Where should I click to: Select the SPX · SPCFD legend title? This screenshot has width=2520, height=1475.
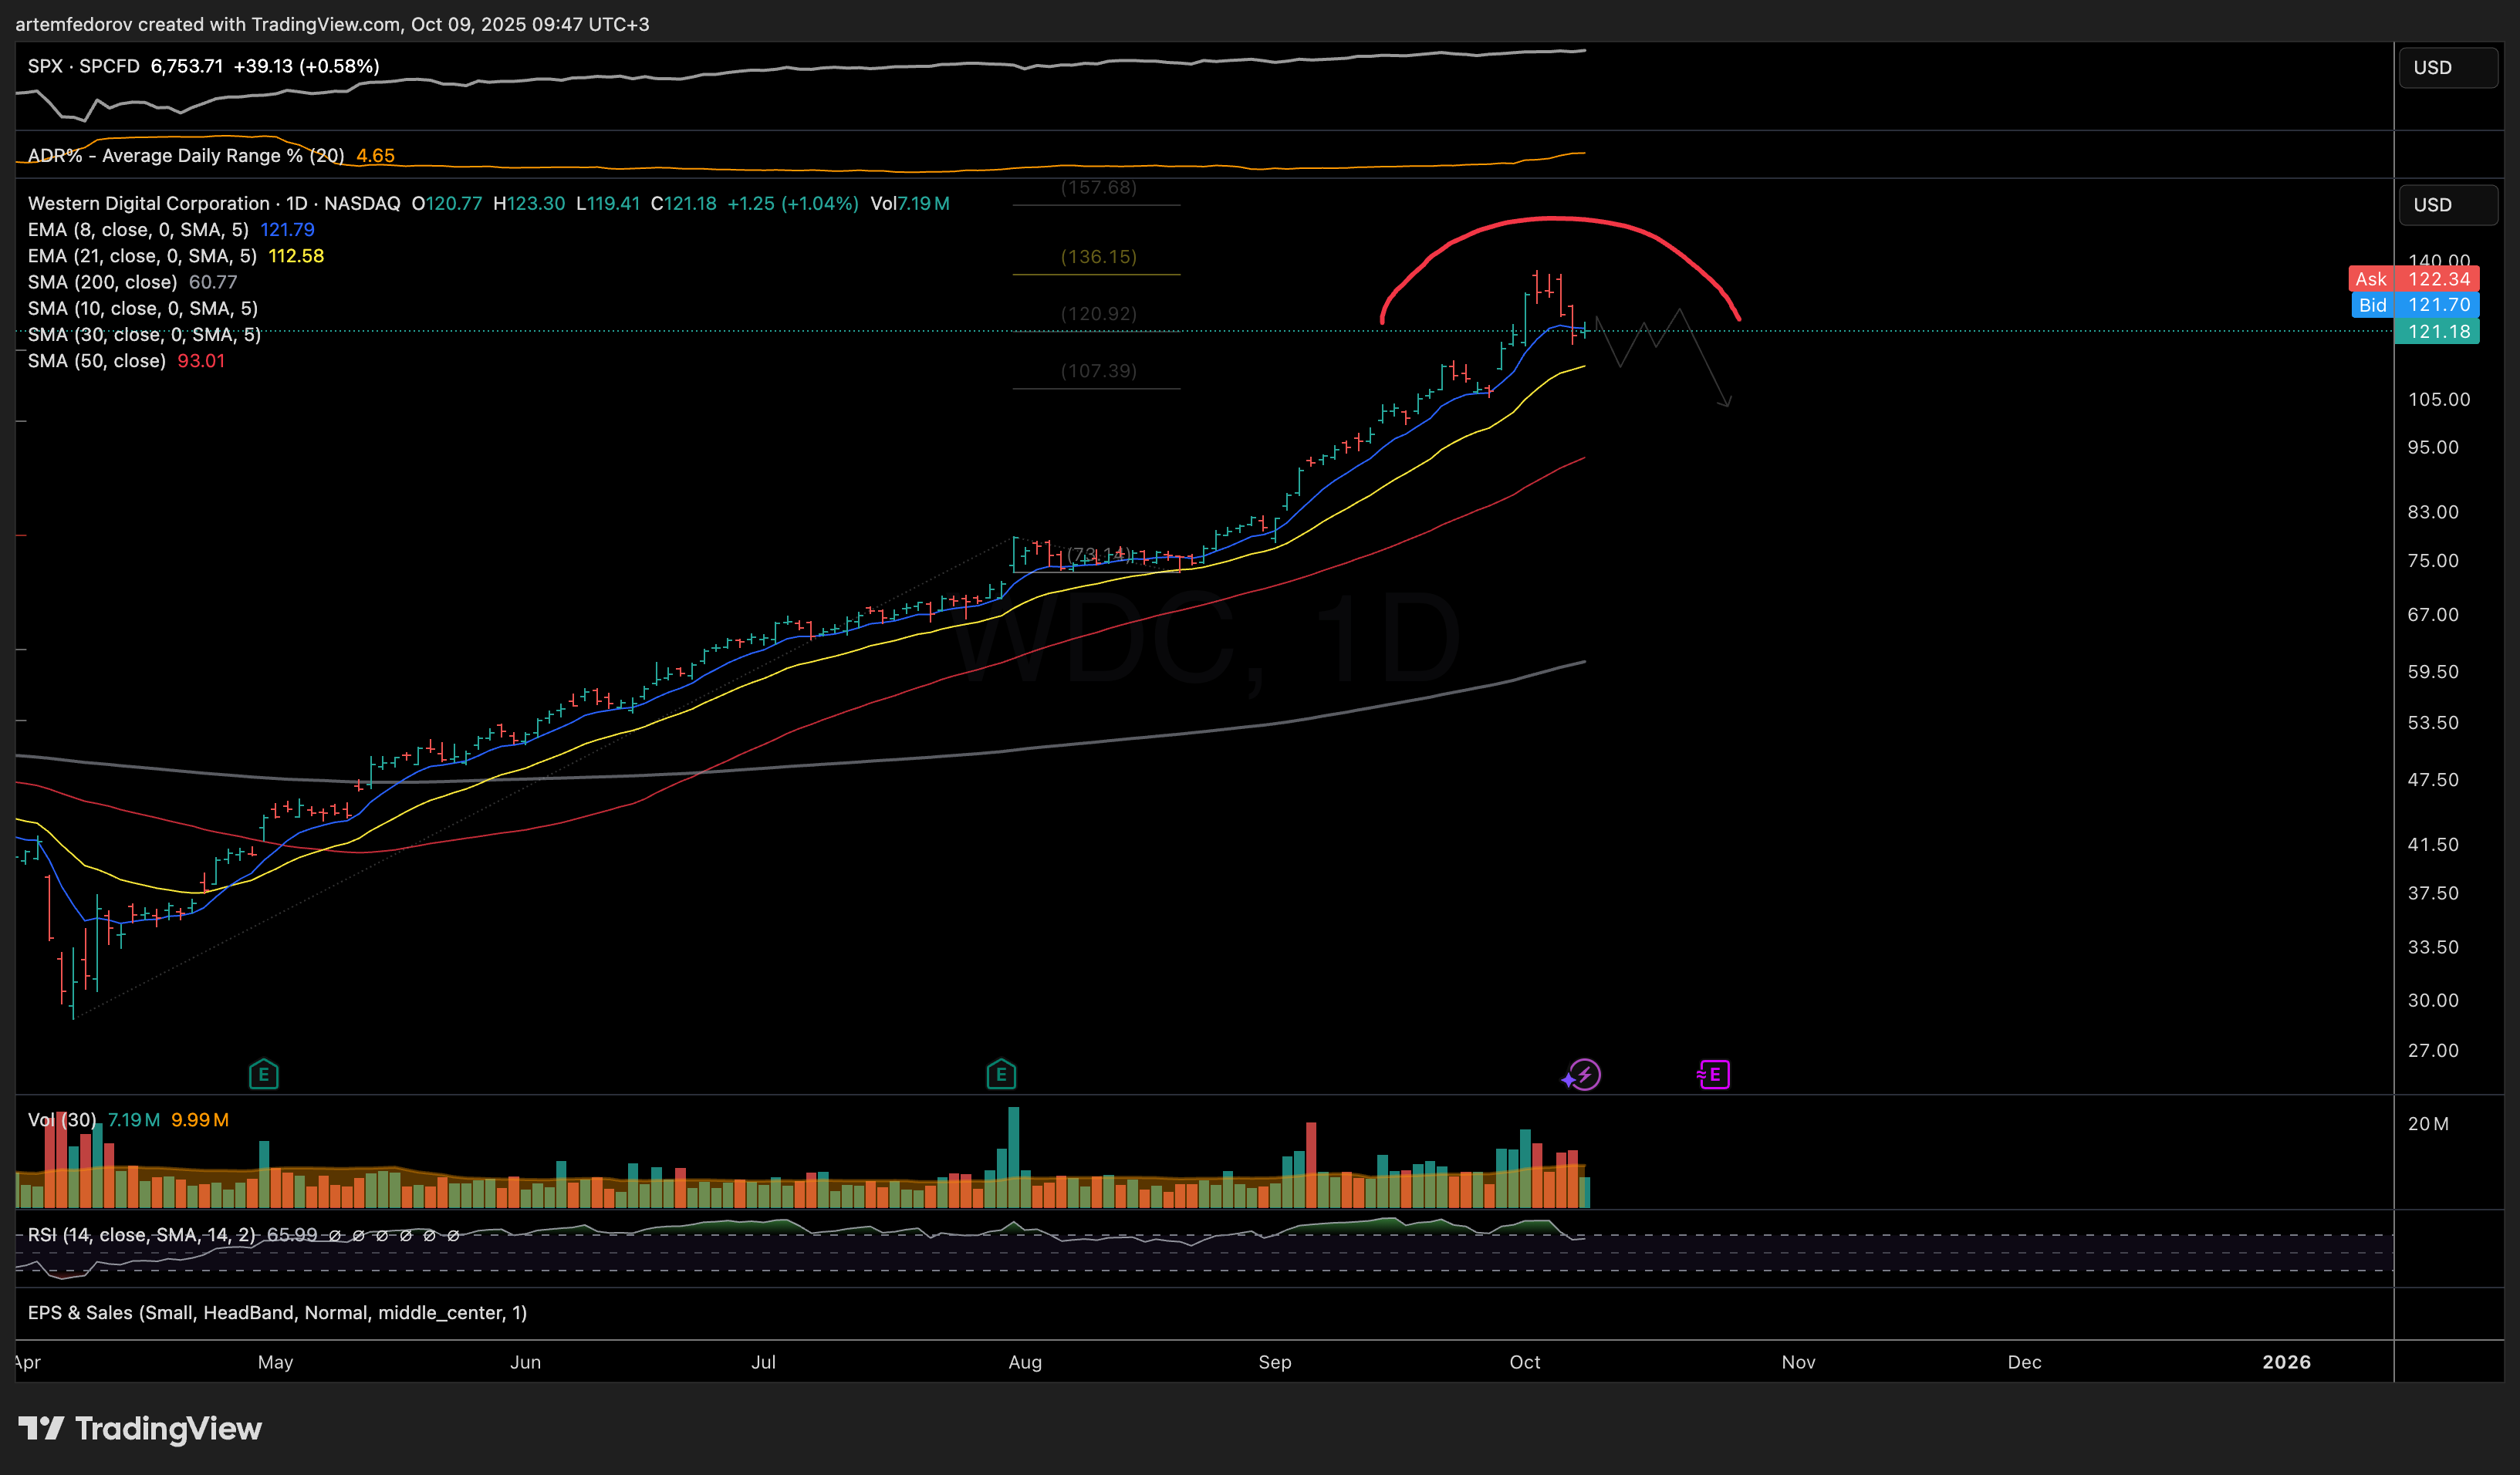[x=84, y=66]
